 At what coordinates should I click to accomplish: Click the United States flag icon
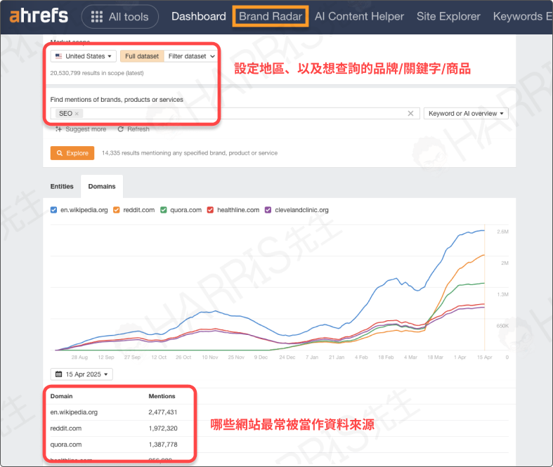pyautogui.click(x=58, y=56)
